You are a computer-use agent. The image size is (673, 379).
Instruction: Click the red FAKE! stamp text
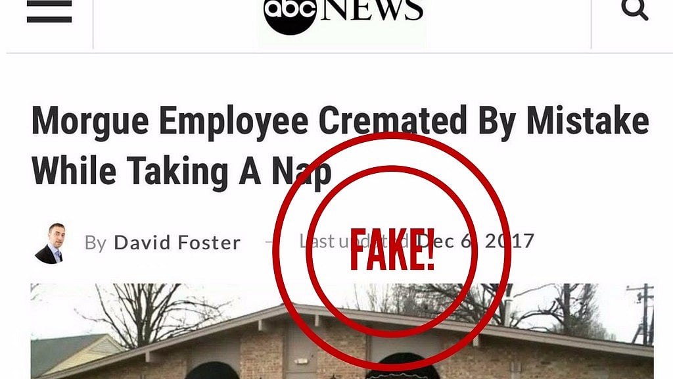point(392,250)
